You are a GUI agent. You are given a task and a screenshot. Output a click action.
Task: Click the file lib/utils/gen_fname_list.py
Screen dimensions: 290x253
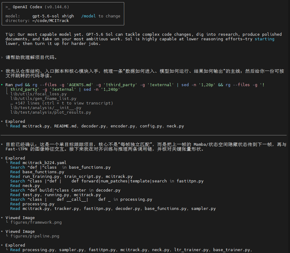pyautogui.click(x=43, y=99)
